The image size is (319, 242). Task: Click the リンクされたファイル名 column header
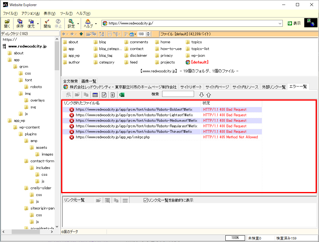pos(131,103)
